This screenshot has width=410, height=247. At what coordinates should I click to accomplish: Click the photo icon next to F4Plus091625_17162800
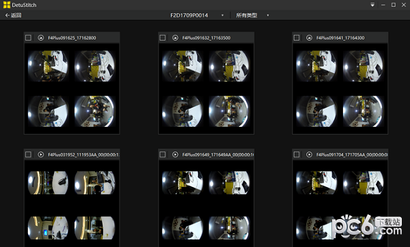(40, 38)
